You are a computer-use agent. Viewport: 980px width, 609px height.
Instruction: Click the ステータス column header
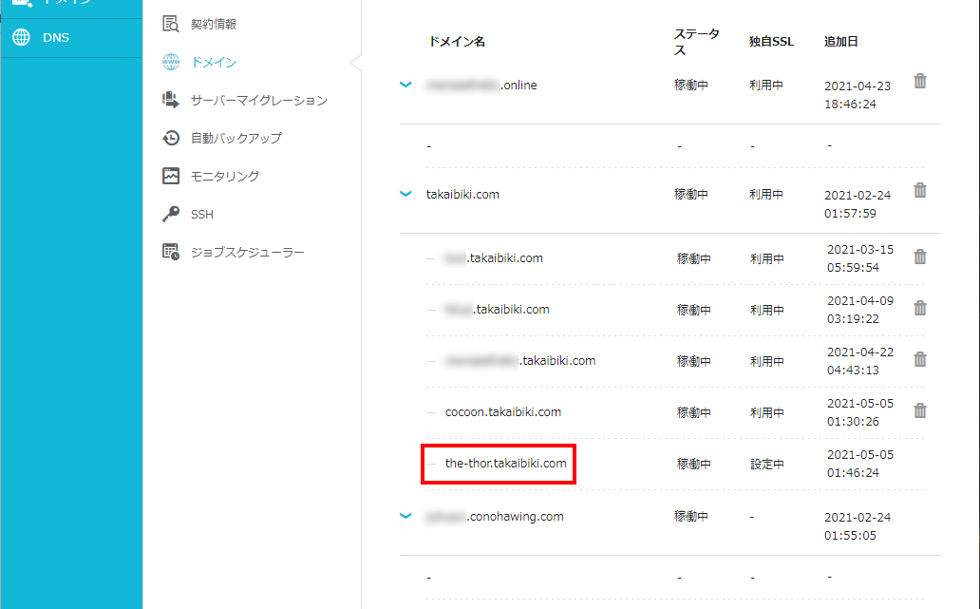coord(696,42)
